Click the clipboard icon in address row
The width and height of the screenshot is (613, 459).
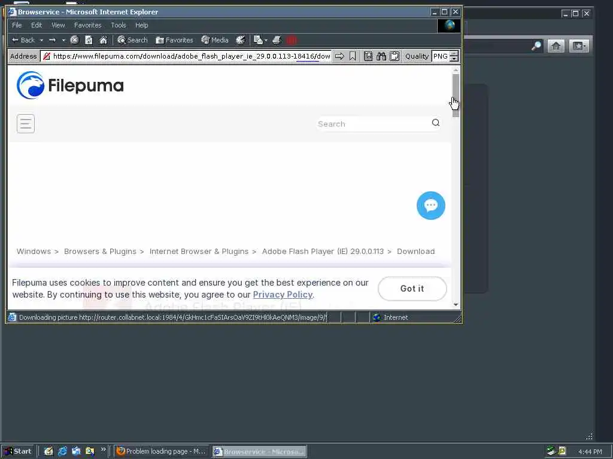point(395,56)
